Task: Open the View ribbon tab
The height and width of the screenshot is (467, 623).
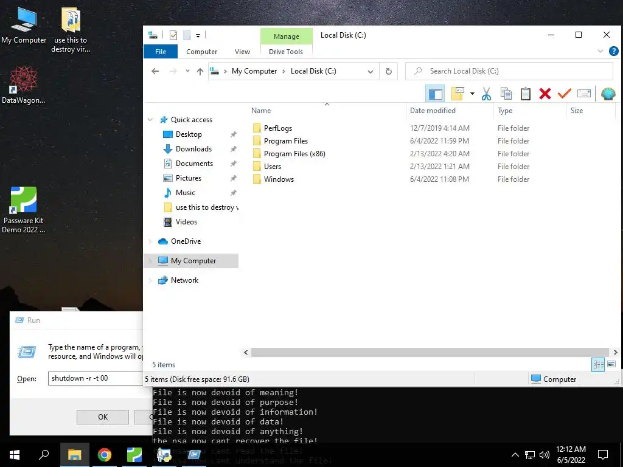Action: 242,52
